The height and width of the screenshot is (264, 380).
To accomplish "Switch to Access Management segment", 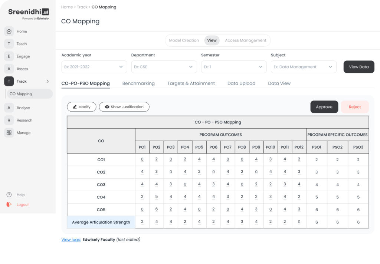I will (245, 40).
